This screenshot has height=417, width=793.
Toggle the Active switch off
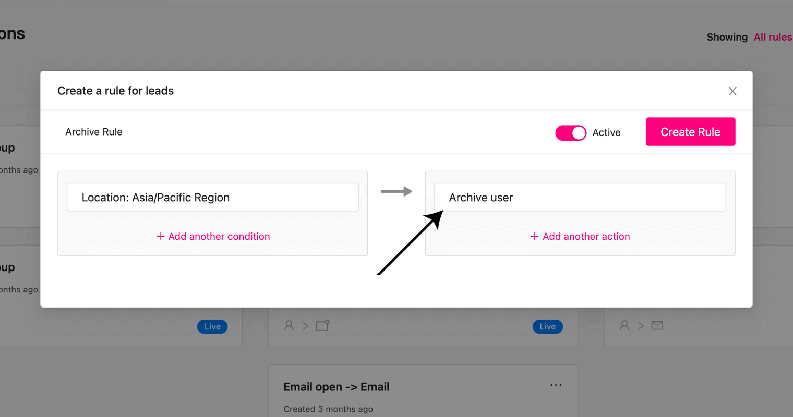coord(571,133)
